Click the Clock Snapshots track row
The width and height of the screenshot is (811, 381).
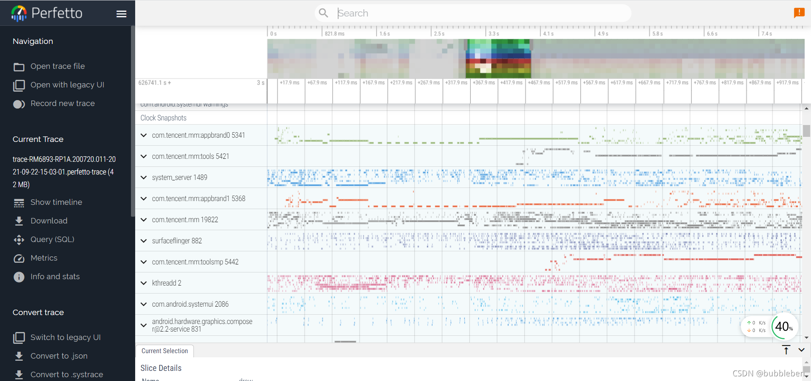pos(468,118)
